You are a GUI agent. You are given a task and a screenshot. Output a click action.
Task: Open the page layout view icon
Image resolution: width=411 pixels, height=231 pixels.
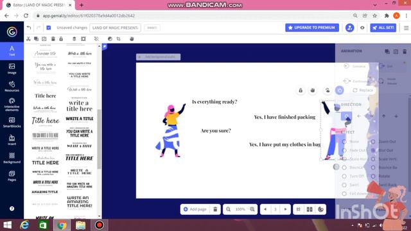(310, 209)
